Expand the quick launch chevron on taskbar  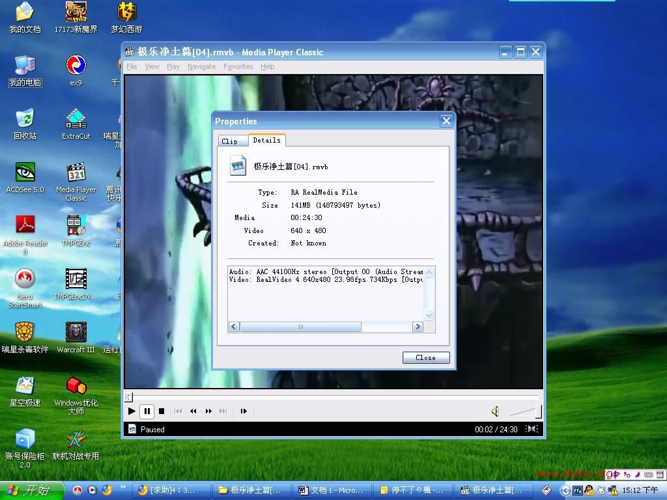pyautogui.click(x=123, y=487)
